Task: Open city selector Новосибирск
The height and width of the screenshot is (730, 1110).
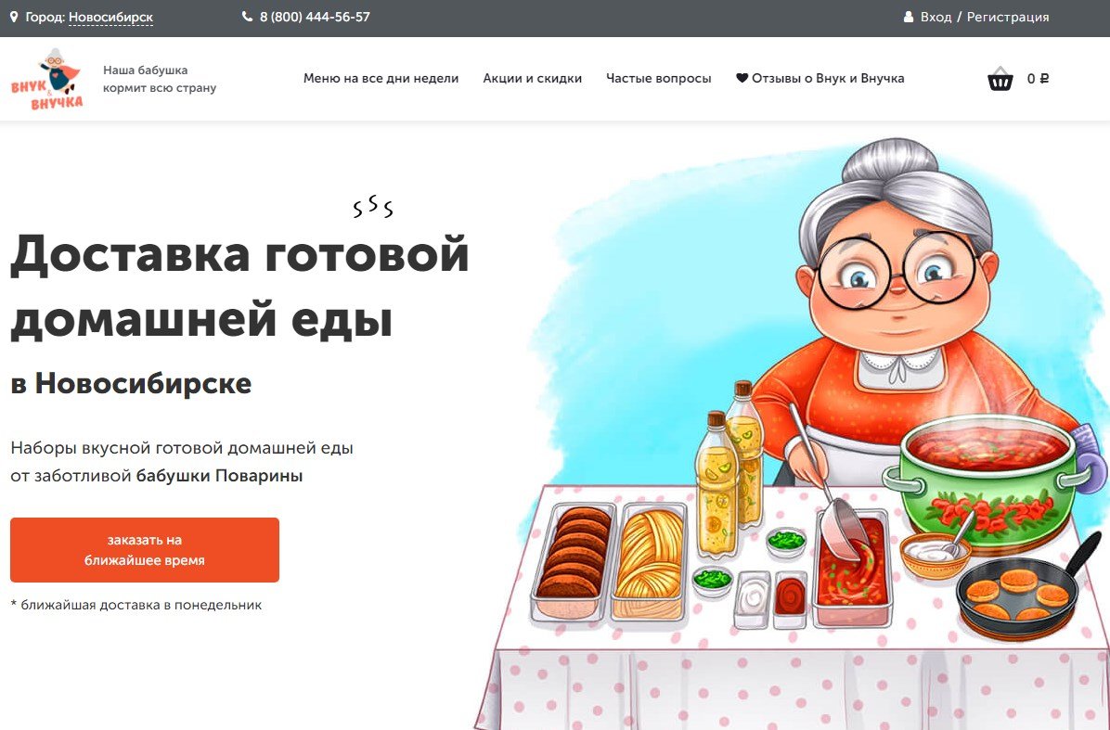Action: [x=110, y=17]
